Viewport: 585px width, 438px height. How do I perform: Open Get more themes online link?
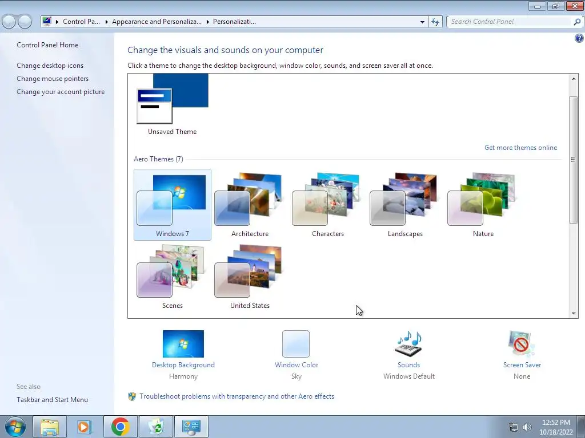pyautogui.click(x=520, y=148)
